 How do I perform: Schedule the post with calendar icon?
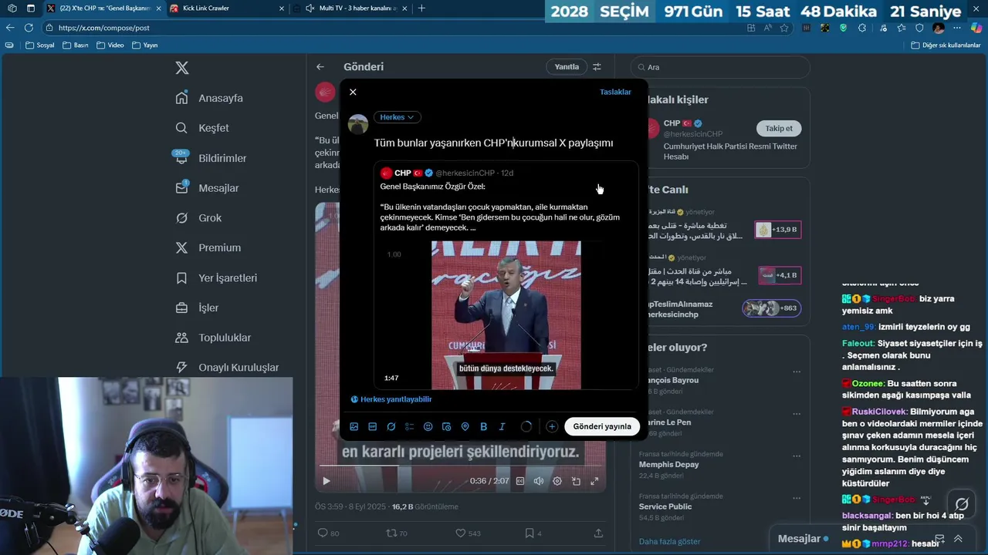point(447,426)
